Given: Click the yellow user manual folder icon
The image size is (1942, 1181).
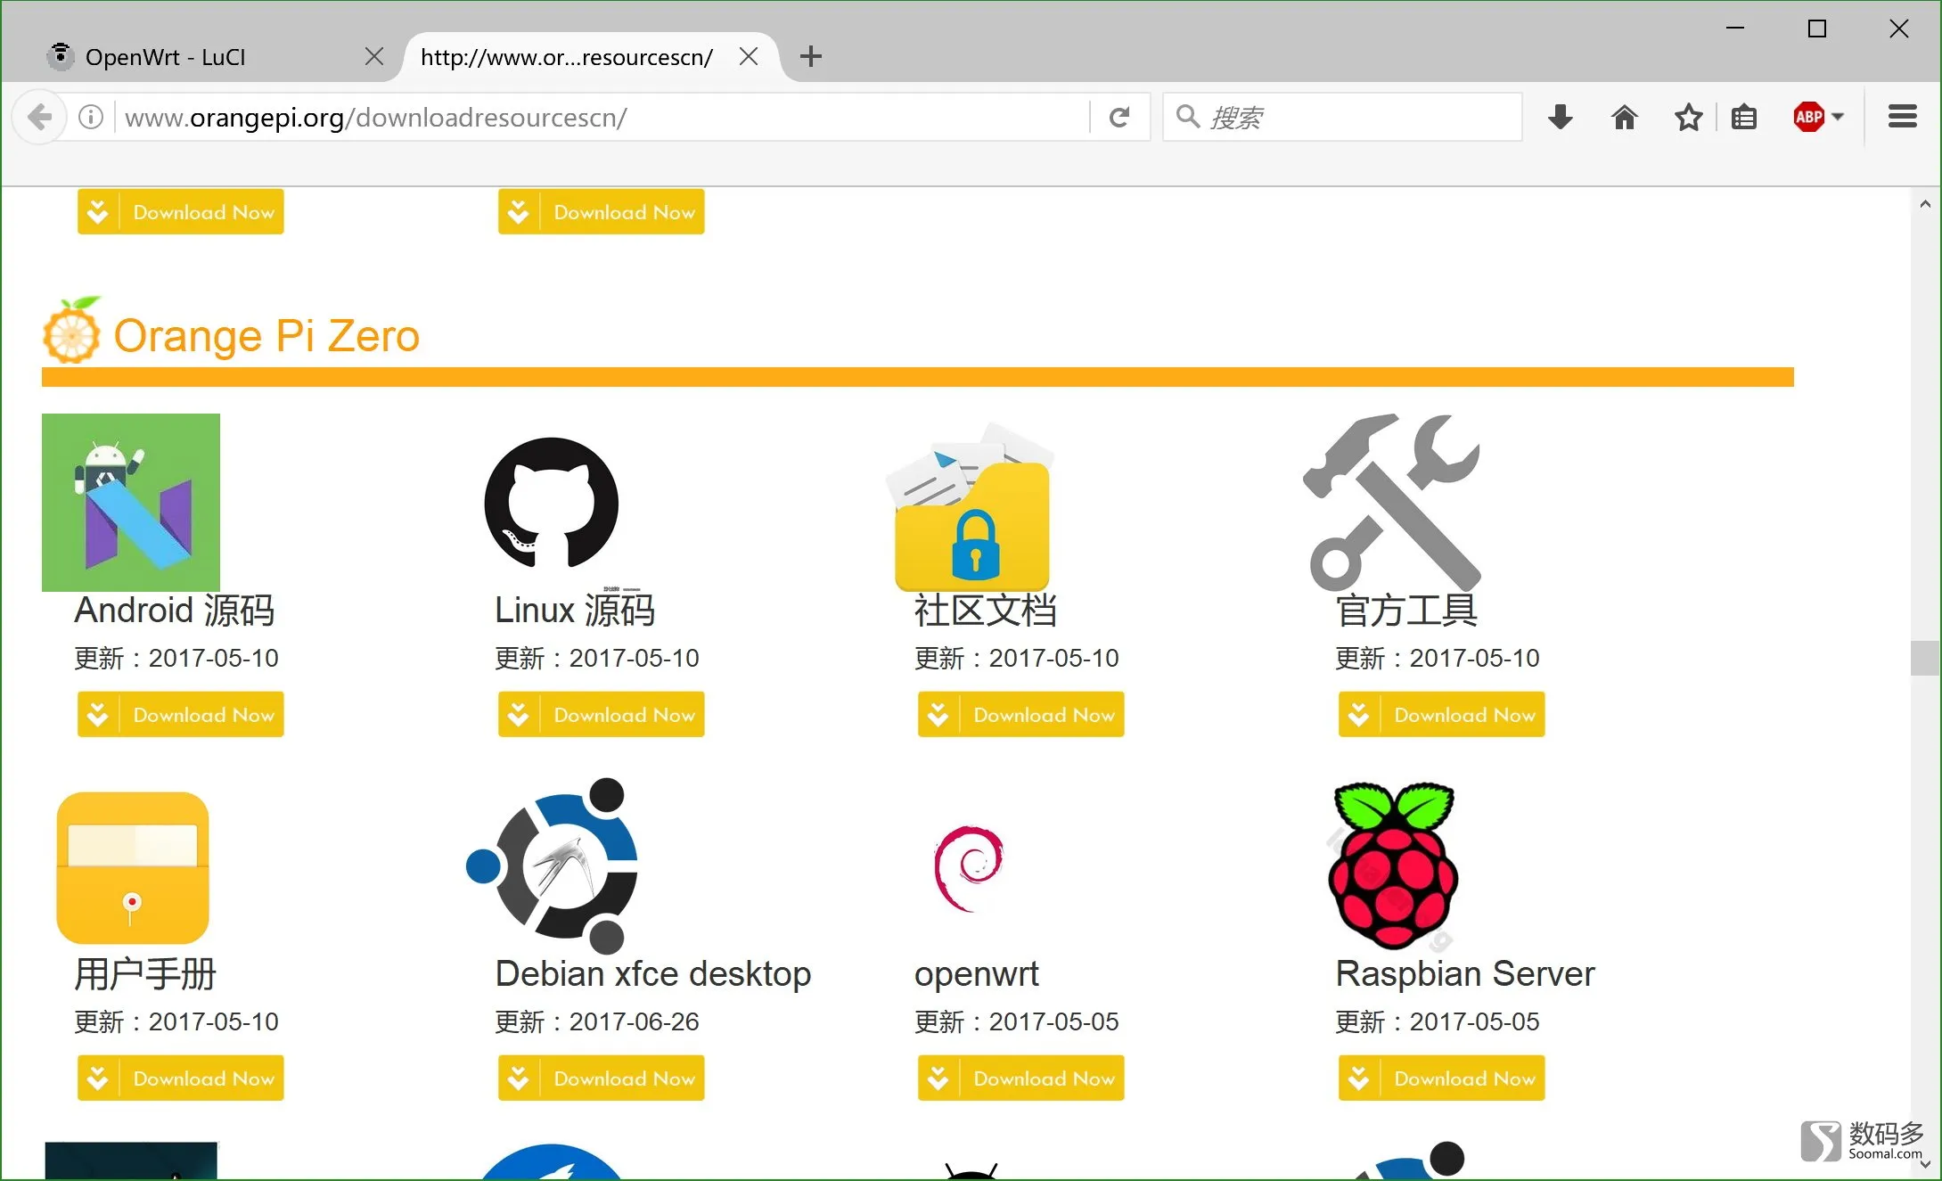Looking at the screenshot, I should pos(133,868).
